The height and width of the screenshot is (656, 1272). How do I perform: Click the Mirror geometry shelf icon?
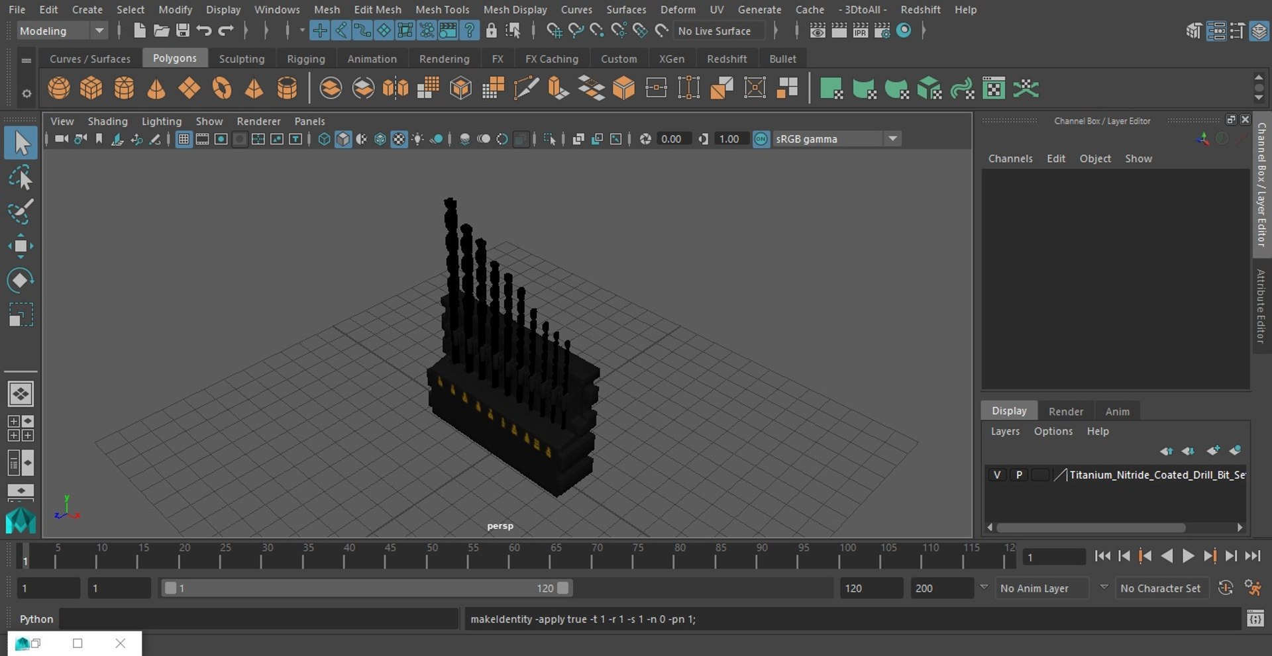[x=396, y=88]
